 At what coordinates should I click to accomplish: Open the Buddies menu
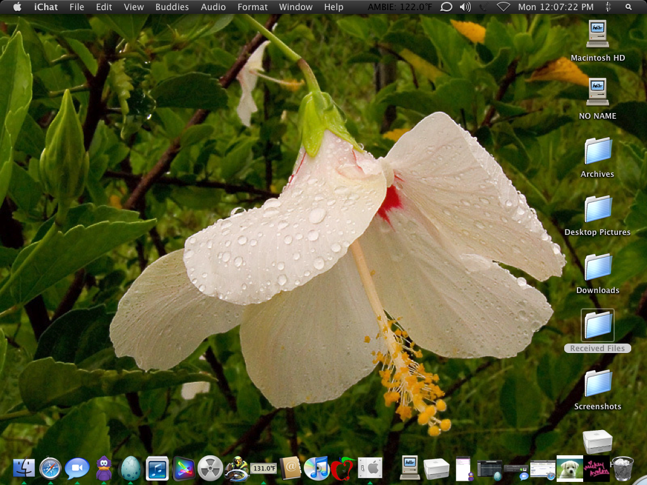pos(172,7)
